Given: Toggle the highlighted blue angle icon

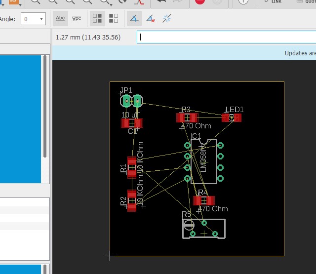Looking at the screenshot, I should click(x=134, y=19).
